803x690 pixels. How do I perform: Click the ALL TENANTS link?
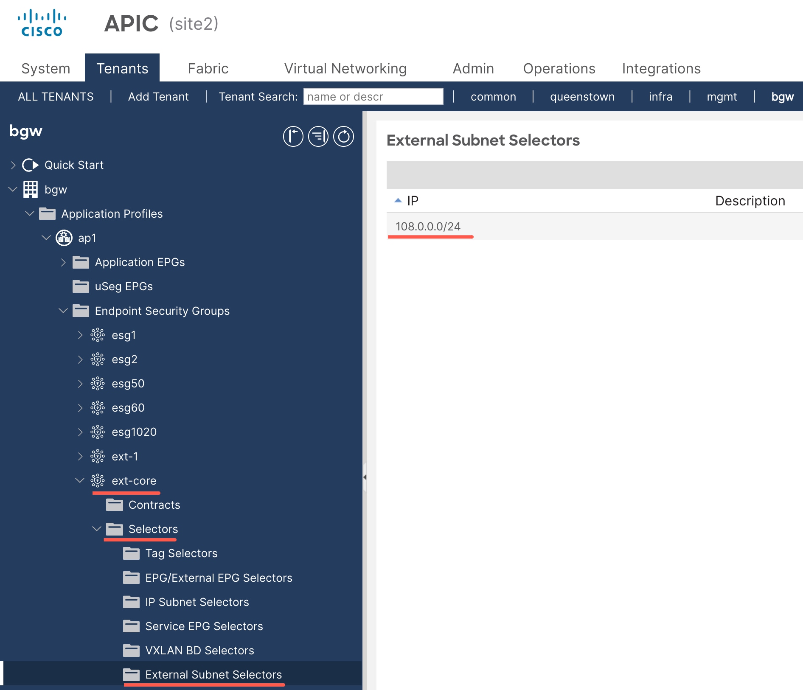[56, 97]
